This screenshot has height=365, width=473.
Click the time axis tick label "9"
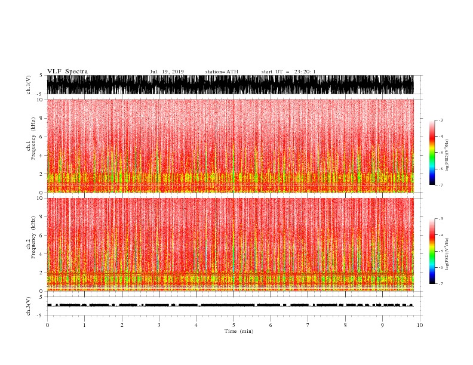pyautogui.click(x=382, y=325)
